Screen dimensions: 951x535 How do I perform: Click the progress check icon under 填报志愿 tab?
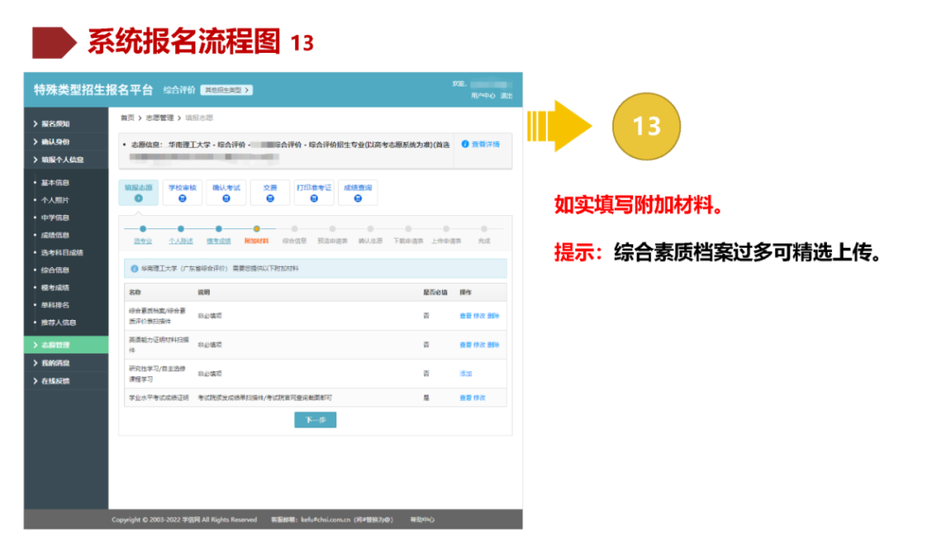click(138, 200)
